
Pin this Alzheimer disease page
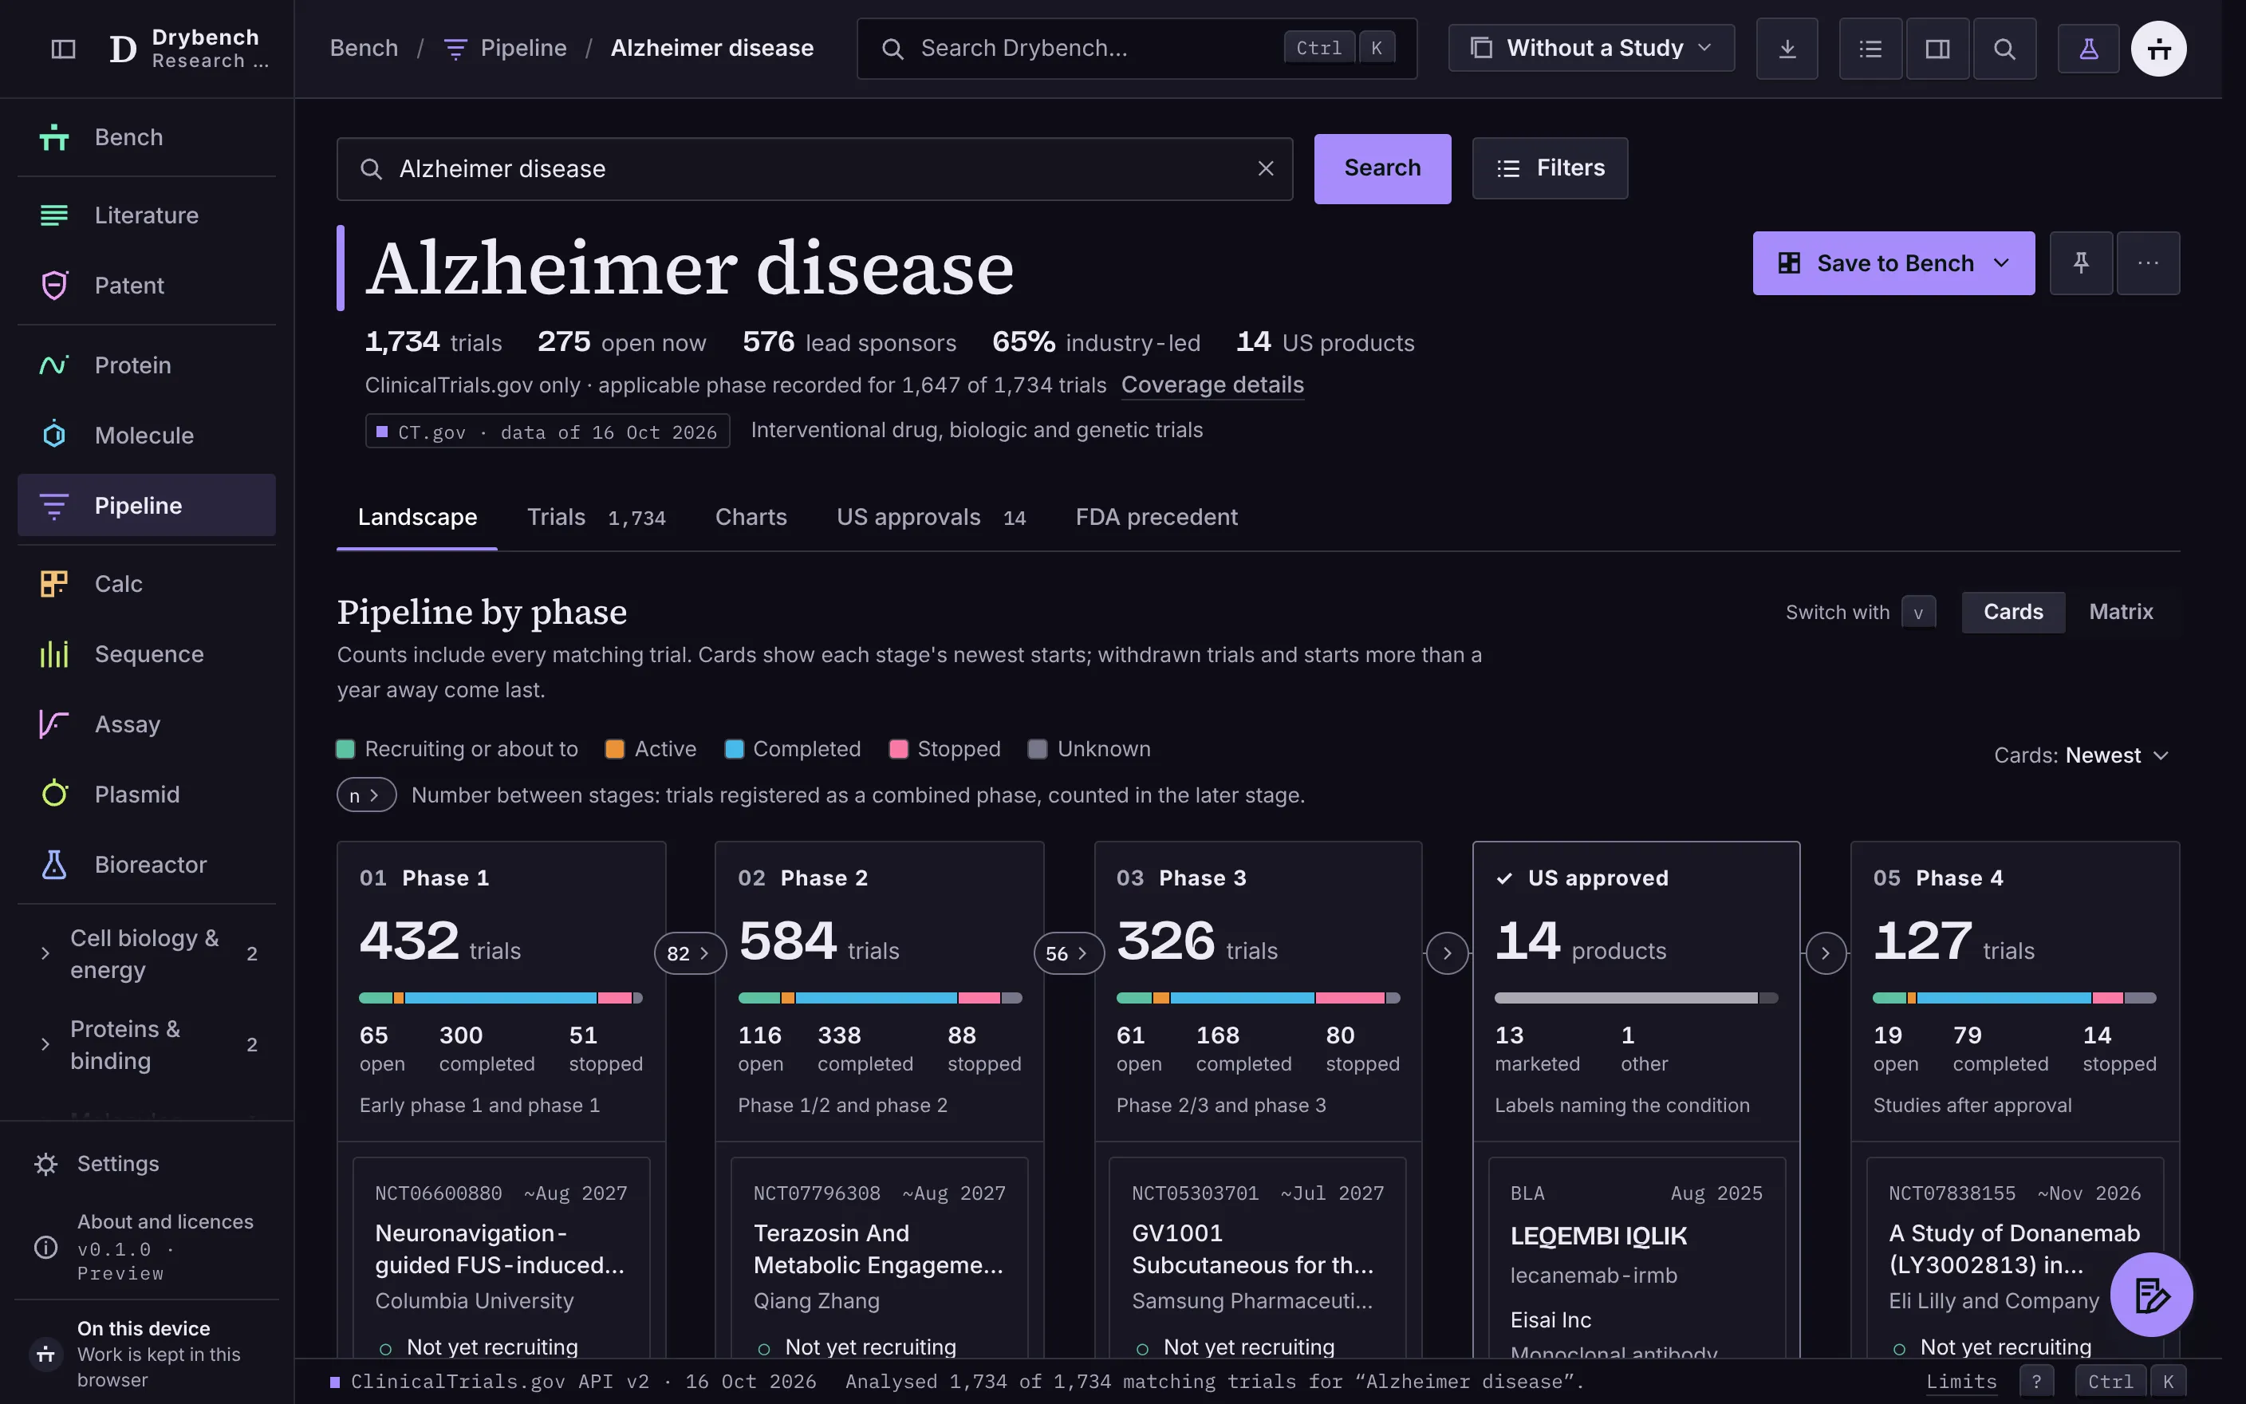pyautogui.click(x=2081, y=262)
